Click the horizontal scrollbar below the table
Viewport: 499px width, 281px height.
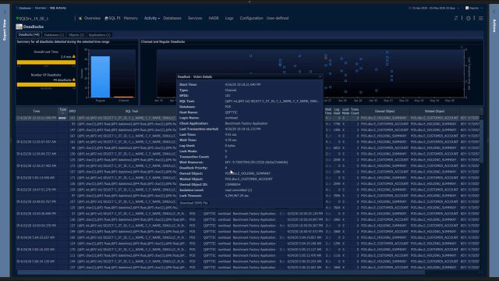click(x=221, y=272)
